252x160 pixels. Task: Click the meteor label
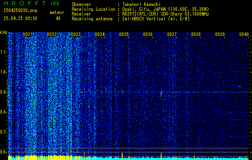tap(57, 12)
